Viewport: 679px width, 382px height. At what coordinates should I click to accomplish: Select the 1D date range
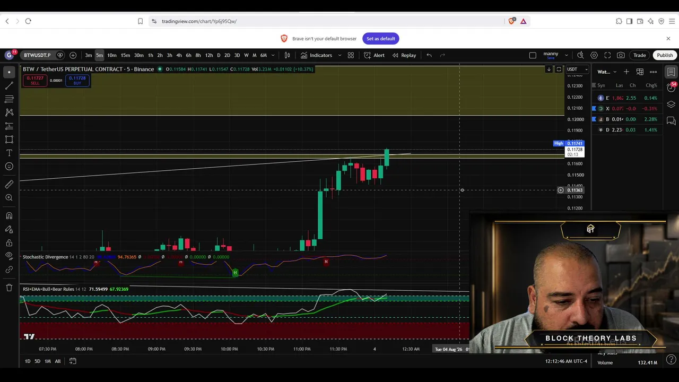(x=28, y=361)
